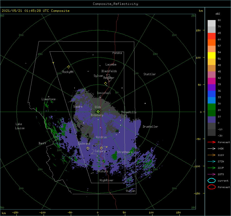Select the 20 dBZ green color swatch
Image resolution: width=231 pixels, height=216 pixels.
[211, 113]
